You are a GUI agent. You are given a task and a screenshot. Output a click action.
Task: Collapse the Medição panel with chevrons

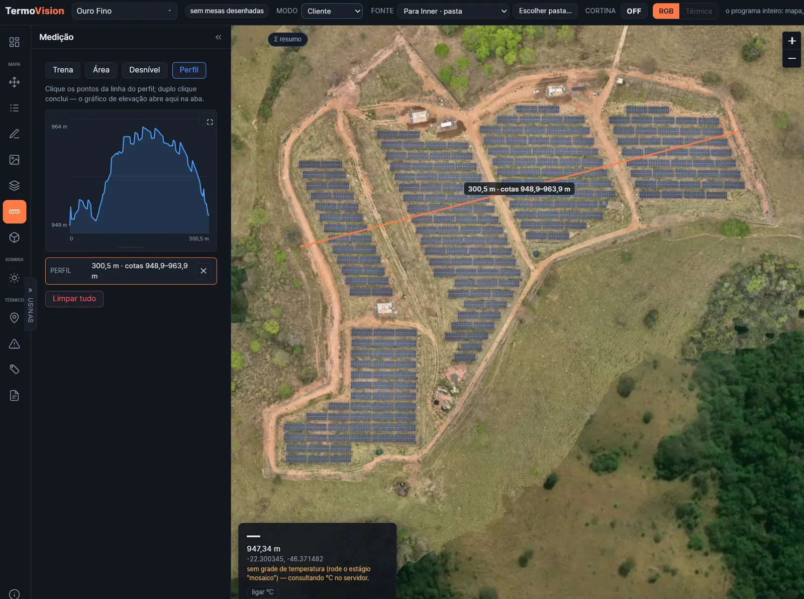pos(218,37)
